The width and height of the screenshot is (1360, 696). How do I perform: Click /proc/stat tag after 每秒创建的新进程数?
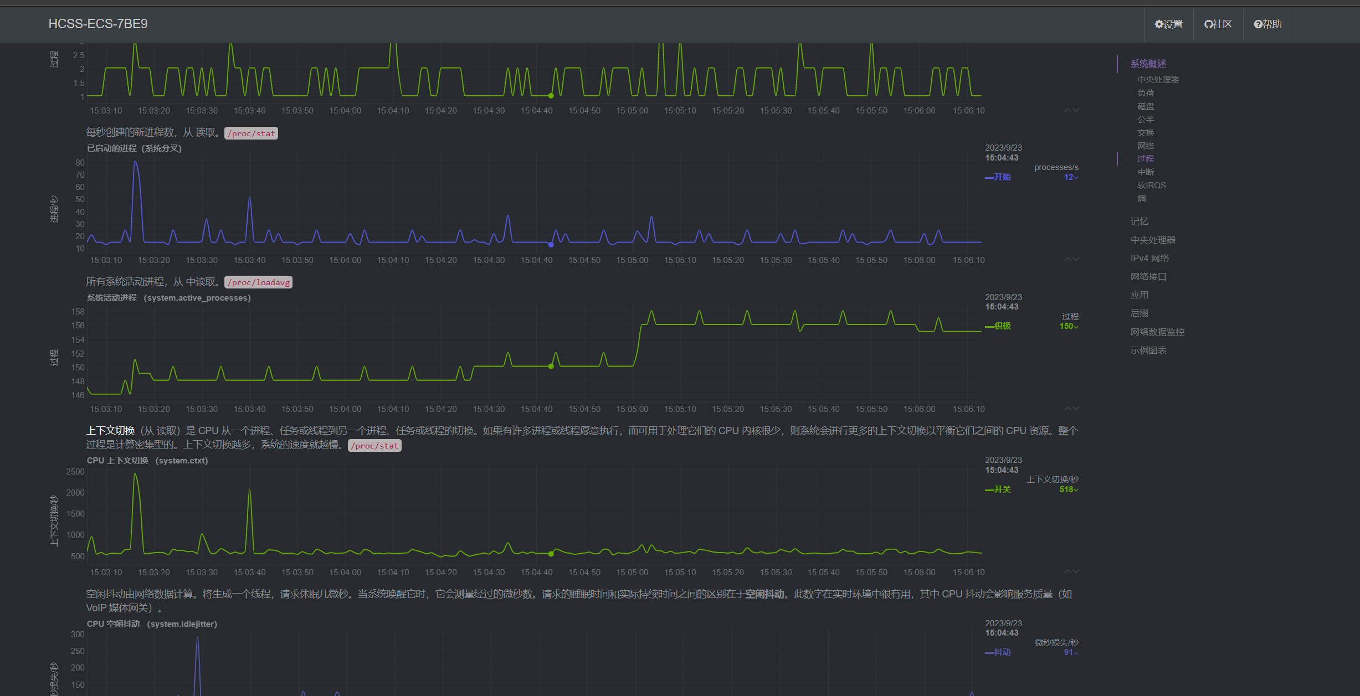pyautogui.click(x=251, y=133)
